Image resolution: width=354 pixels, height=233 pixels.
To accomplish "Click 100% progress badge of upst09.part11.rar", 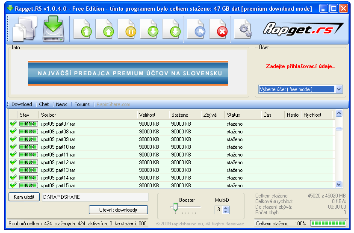I will coord(29,155).
